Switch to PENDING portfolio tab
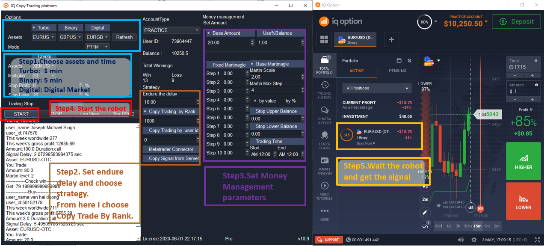Viewport: 544px width, 246px height. click(x=398, y=71)
